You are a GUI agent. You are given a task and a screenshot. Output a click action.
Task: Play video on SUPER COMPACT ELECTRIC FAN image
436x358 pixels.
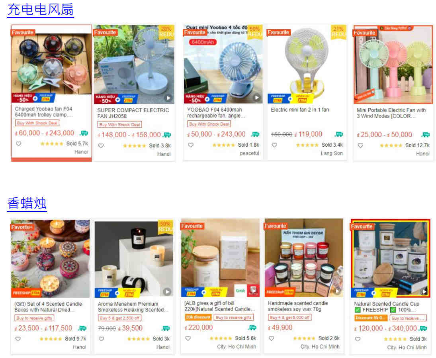click(168, 98)
